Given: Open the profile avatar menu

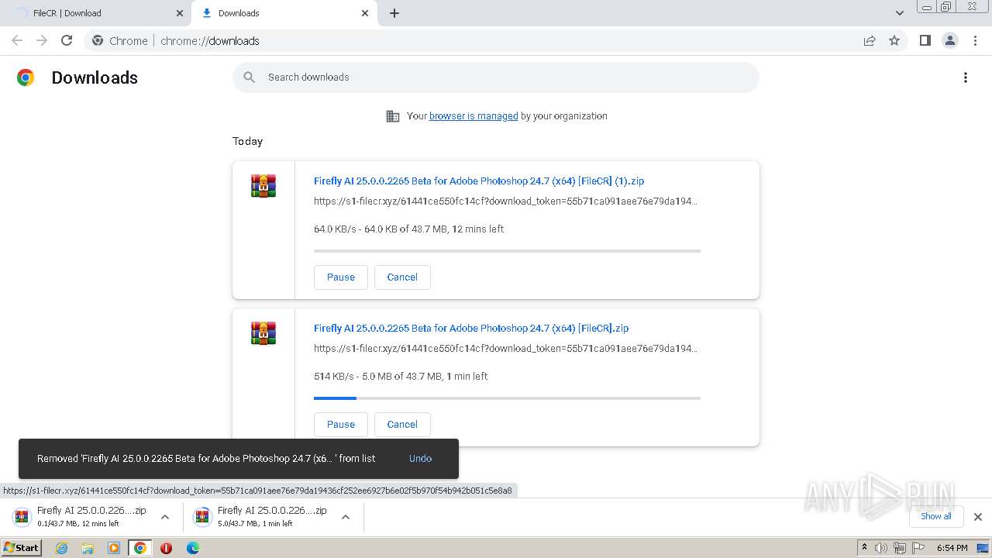Looking at the screenshot, I should (x=949, y=40).
